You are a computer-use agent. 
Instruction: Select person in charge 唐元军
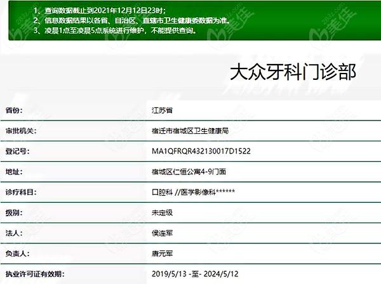162,254
